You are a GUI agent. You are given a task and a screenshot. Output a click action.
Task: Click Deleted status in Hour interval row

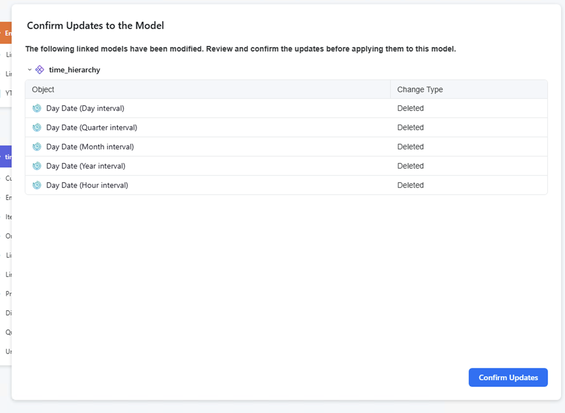click(410, 185)
